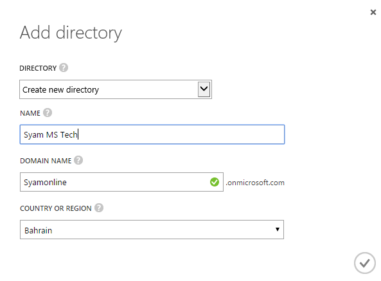381x281 pixels.
Task: Click the Add directory heading
Action: 71,33
